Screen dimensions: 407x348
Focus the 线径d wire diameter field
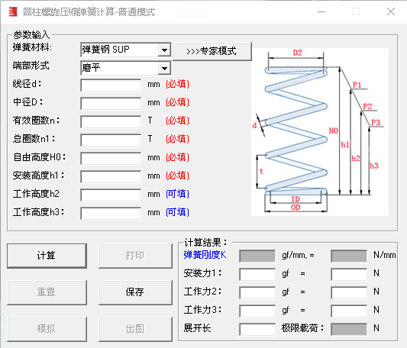click(x=111, y=85)
